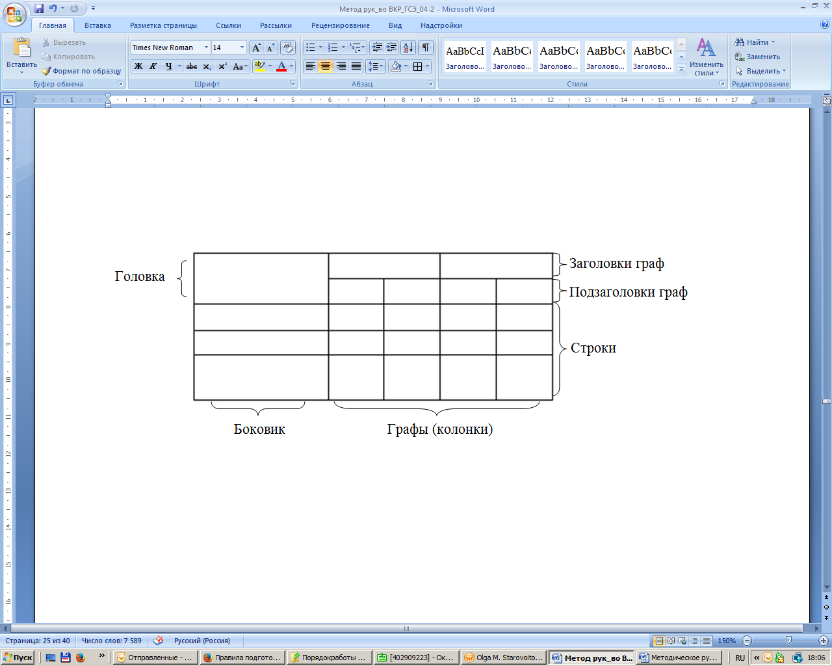Toggle show paragraph marks ¶

pos(426,47)
